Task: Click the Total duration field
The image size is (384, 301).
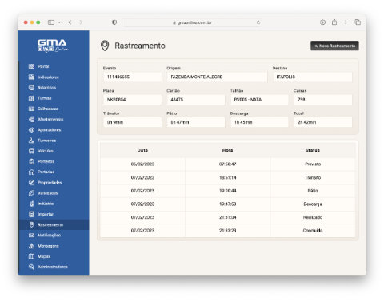Action: 323,122
